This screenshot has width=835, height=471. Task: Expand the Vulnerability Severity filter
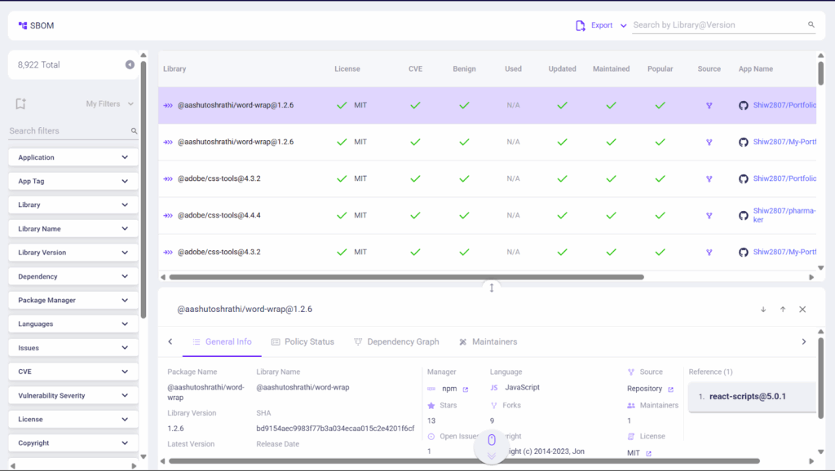tap(73, 395)
